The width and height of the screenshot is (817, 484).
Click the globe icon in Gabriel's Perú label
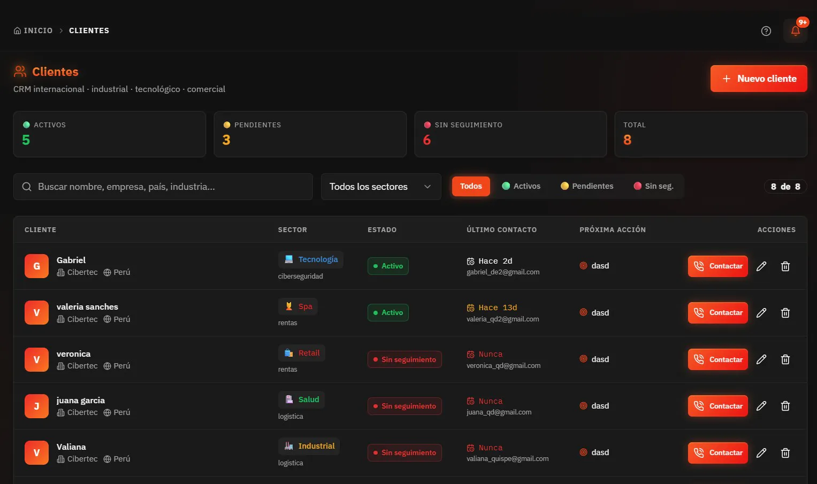pos(107,272)
